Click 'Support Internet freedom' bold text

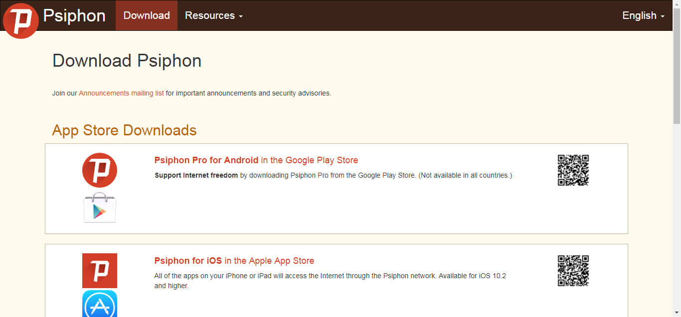click(x=196, y=176)
